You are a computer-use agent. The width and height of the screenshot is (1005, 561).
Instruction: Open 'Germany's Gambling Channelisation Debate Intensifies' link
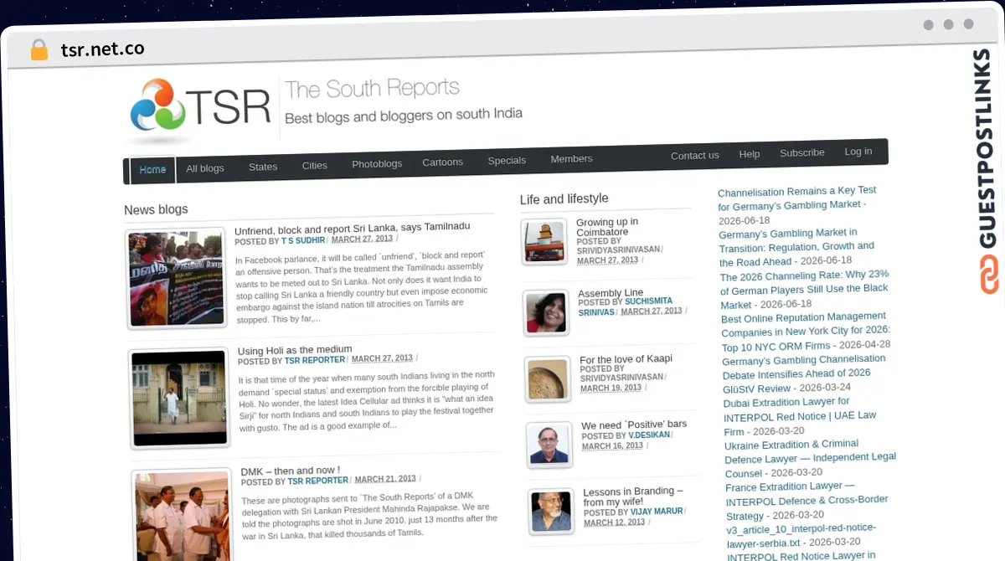coord(804,373)
